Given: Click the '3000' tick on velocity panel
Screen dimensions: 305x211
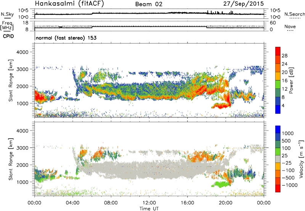Looking at the screenshot, I should [x=22, y=148].
